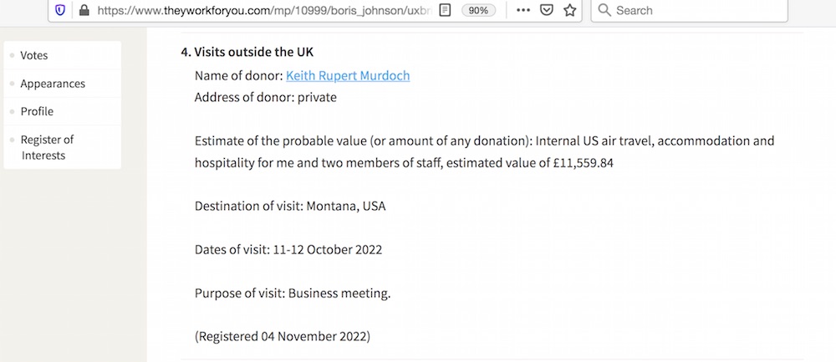836x362 pixels.
Task: Open the Votes section in the sidebar
Action: pos(34,55)
